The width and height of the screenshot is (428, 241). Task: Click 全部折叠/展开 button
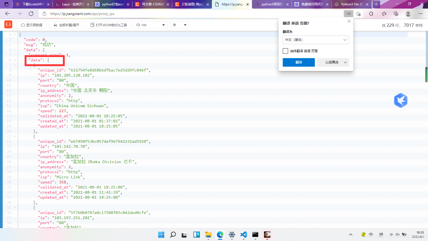click(x=66, y=25)
